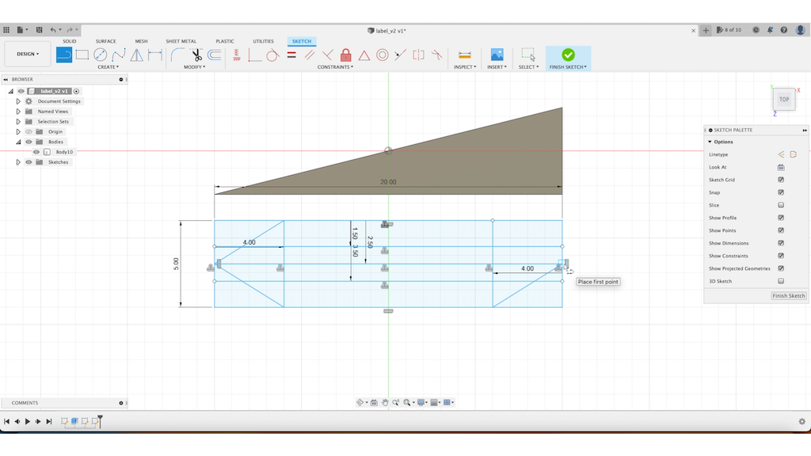This screenshot has height=456, width=811.
Task: Open the data panel grid icon
Action: point(6,30)
